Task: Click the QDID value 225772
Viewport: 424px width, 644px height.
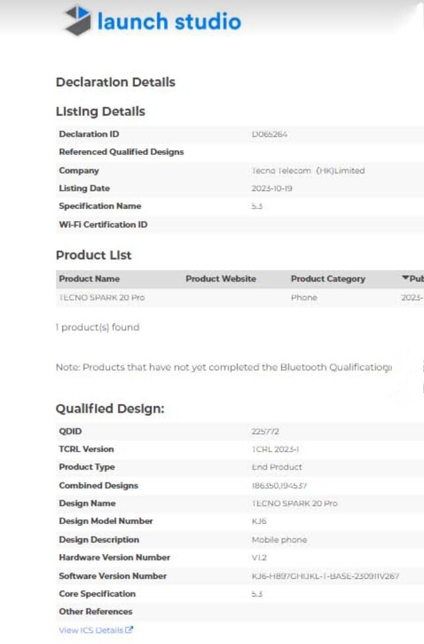Action: pos(265,431)
